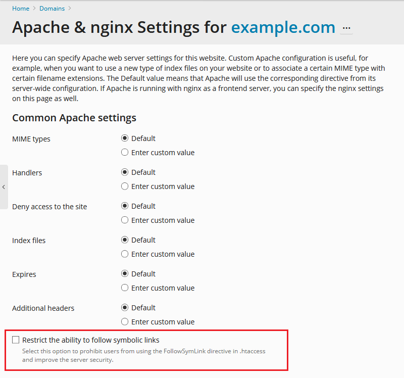
Task: Click the example.com domain title link
Action: tap(283, 27)
